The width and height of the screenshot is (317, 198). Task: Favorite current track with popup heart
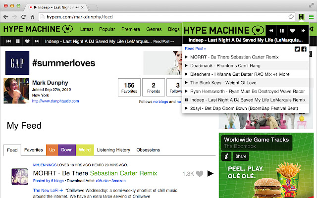292,31
